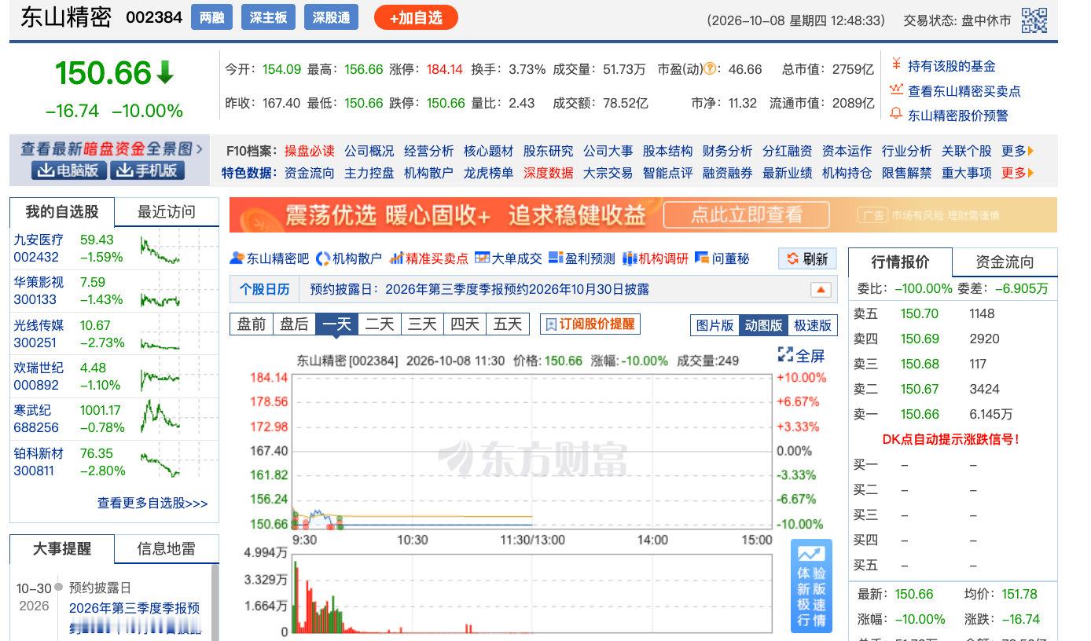Expand chart with 全屏 fullscreen icon
The width and height of the screenshot is (1091, 641).
coord(801,355)
